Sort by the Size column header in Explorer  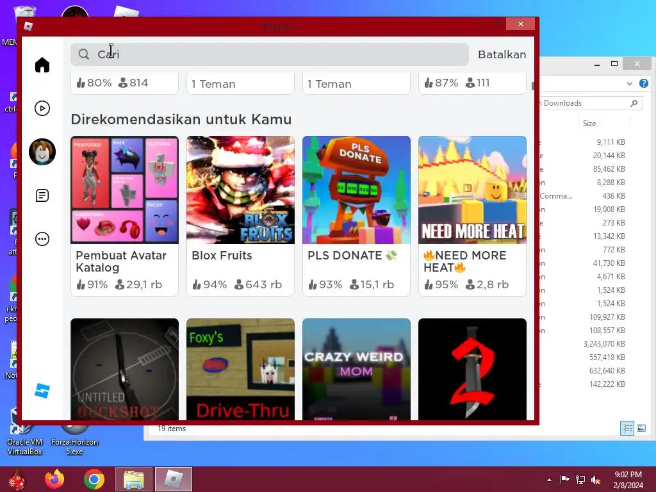point(589,124)
